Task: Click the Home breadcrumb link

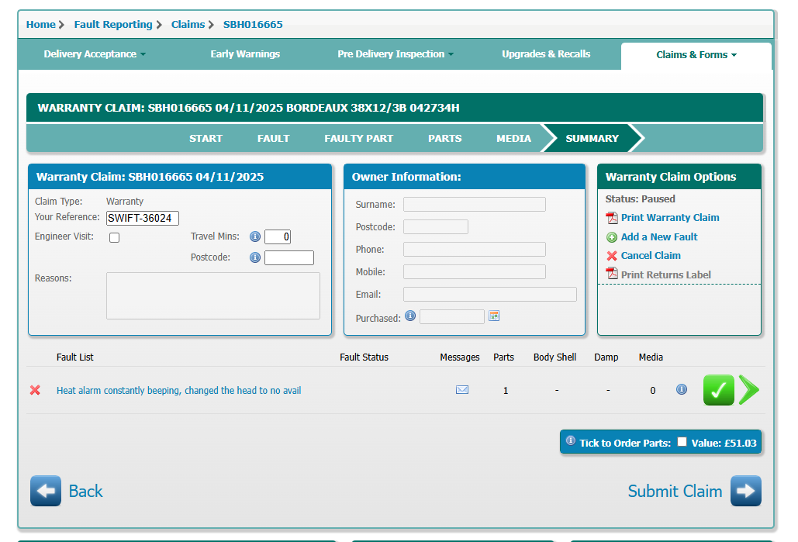Action: [x=40, y=25]
